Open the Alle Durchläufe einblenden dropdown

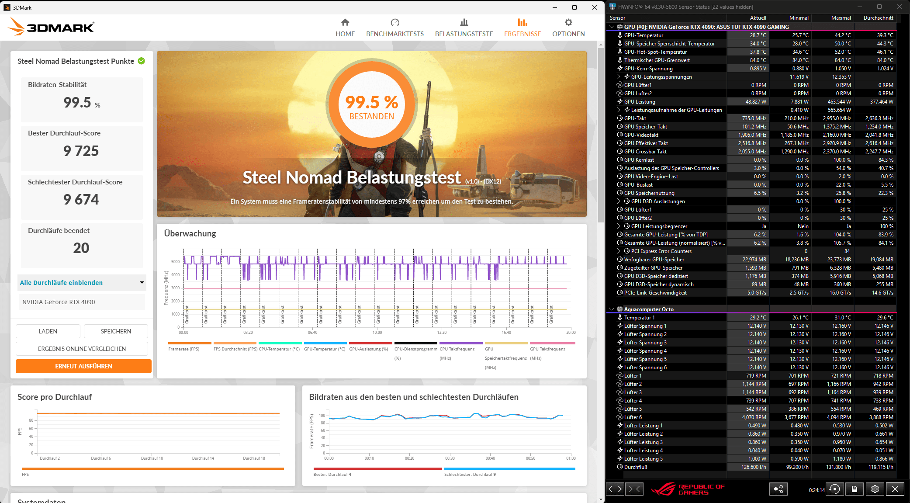[x=82, y=283]
